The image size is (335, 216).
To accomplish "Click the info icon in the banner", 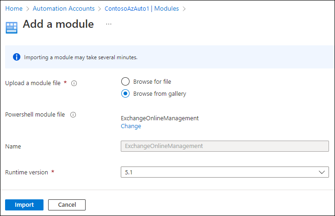I will (x=17, y=57).
